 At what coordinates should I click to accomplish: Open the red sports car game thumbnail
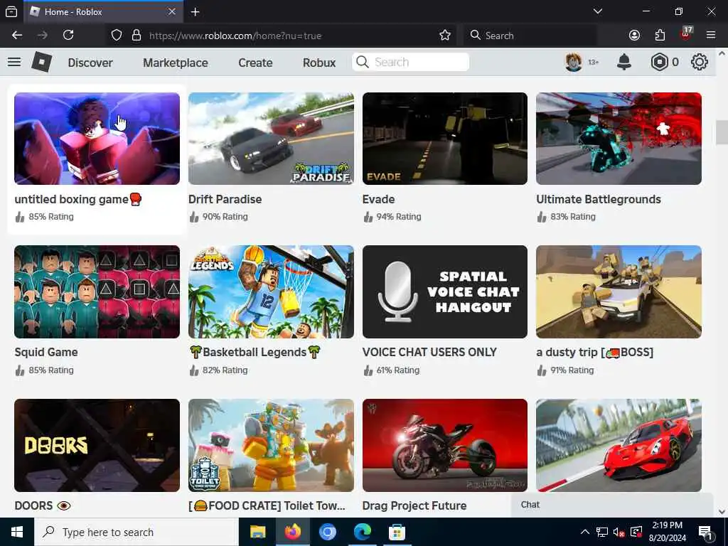pyautogui.click(x=619, y=445)
